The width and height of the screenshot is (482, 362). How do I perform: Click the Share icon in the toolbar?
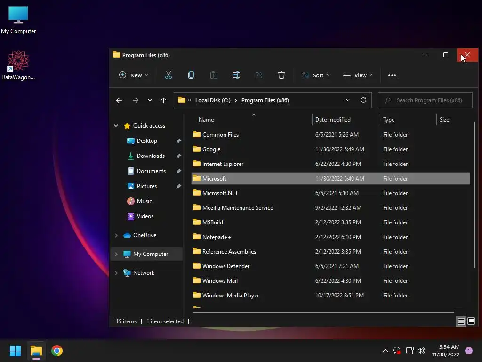[259, 75]
